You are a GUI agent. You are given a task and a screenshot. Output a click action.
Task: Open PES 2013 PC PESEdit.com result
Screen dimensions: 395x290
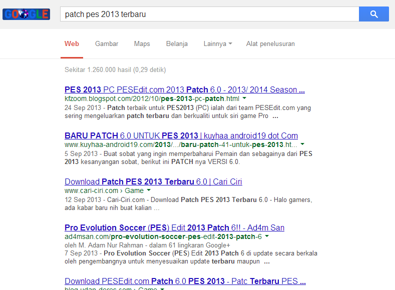(184, 90)
